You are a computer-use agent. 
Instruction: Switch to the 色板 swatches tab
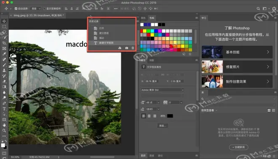click(152, 18)
